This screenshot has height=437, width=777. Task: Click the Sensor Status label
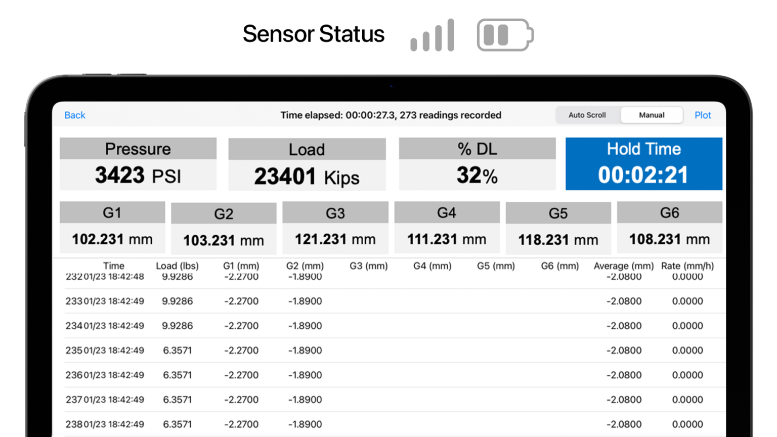click(314, 34)
